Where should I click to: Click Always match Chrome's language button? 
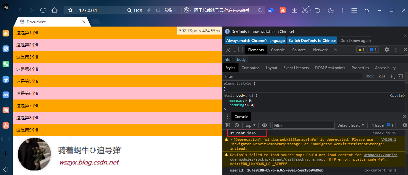click(x=256, y=41)
